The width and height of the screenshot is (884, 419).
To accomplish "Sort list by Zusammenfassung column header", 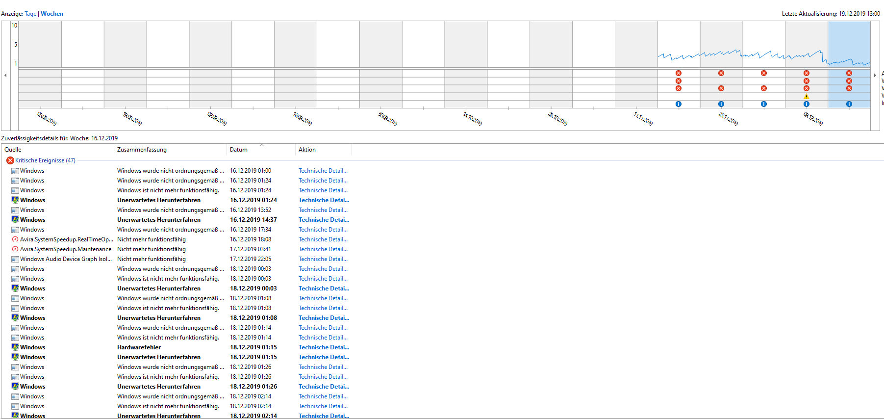I will click(x=170, y=150).
